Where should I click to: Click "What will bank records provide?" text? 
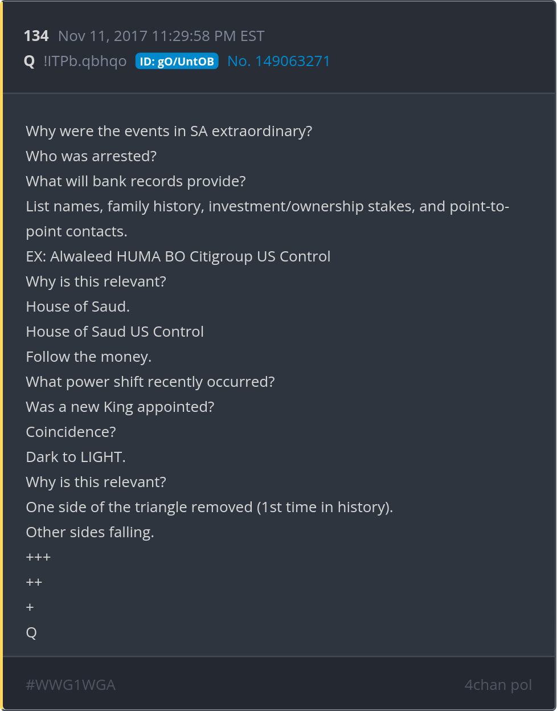coord(136,181)
